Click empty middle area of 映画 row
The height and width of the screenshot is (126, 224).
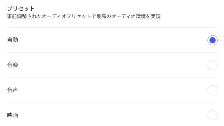[x=112, y=115]
